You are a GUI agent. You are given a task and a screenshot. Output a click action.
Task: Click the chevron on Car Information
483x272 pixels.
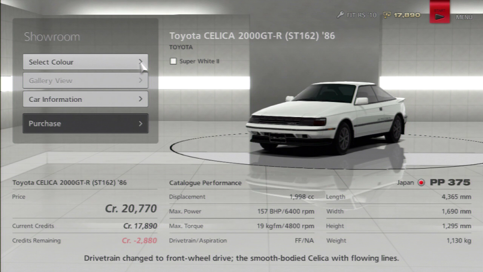141,99
